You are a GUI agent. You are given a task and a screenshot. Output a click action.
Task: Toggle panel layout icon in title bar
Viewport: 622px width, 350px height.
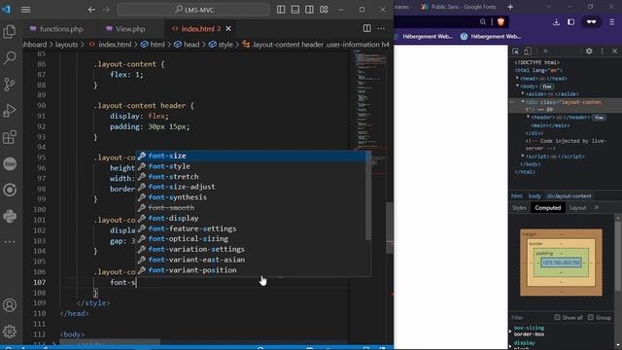(295, 10)
